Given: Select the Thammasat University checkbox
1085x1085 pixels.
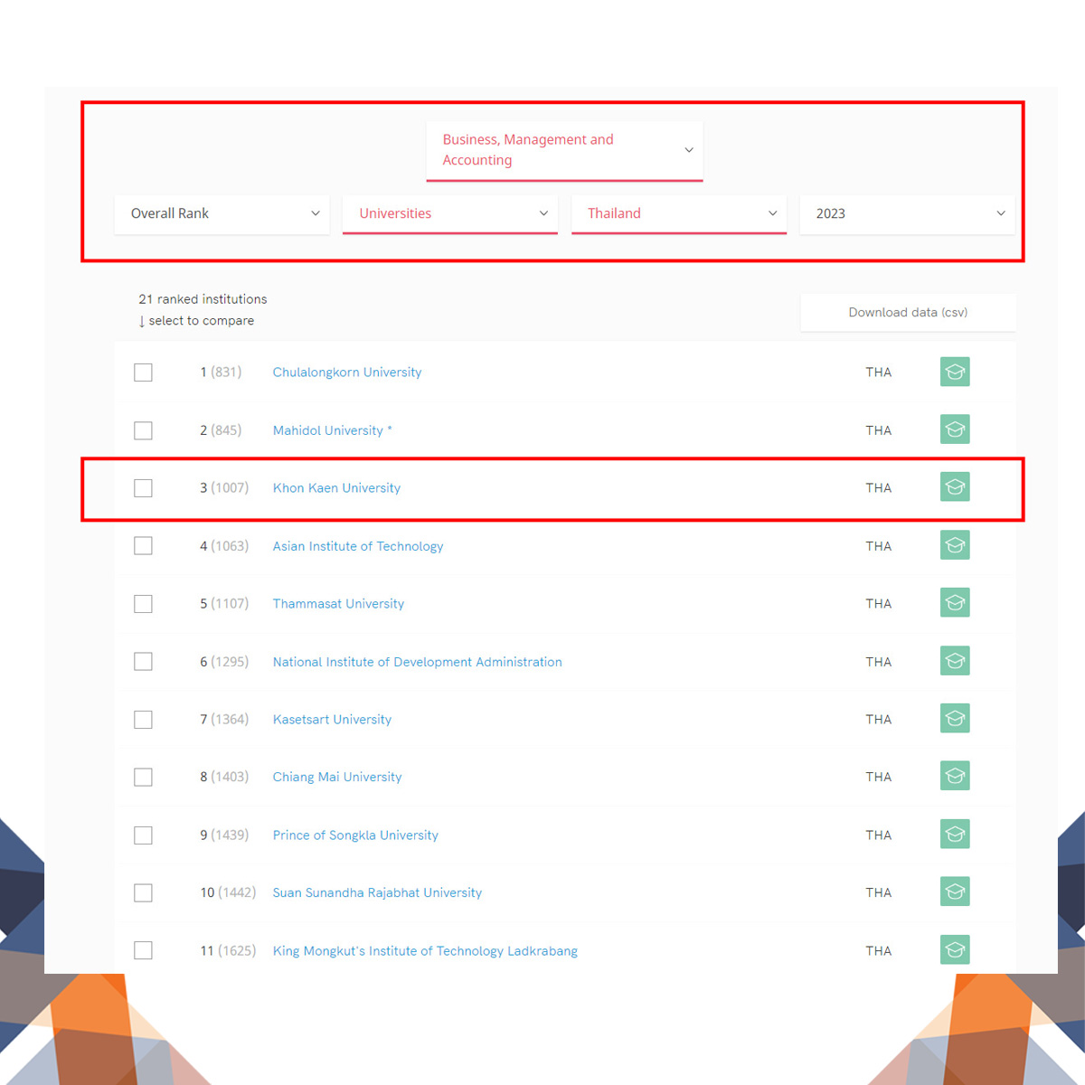Looking at the screenshot, I should [x=143, y=604].
